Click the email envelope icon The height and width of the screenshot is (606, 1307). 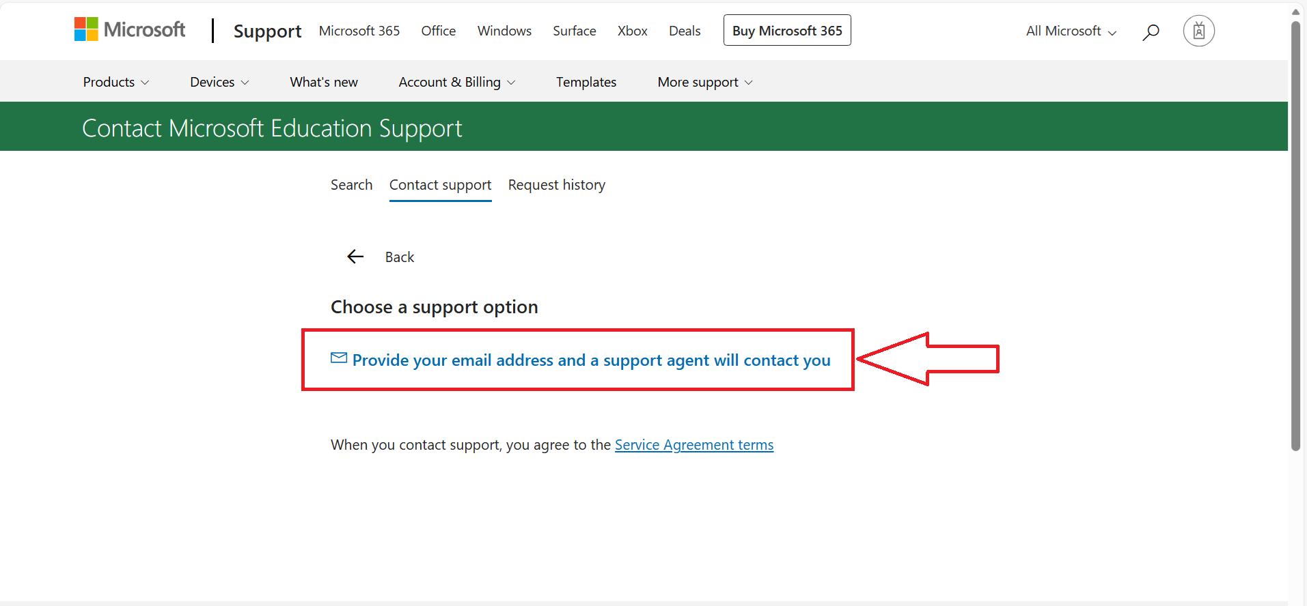[339, 358]
